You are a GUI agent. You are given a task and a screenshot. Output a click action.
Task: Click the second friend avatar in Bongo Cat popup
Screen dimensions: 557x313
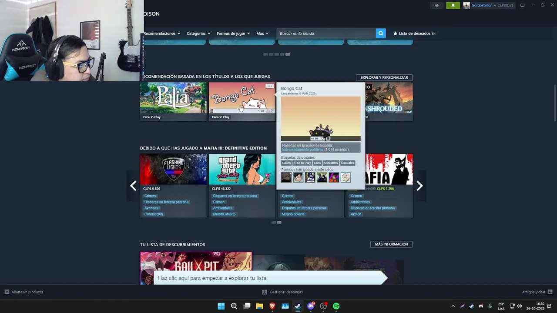pos(298,177)
